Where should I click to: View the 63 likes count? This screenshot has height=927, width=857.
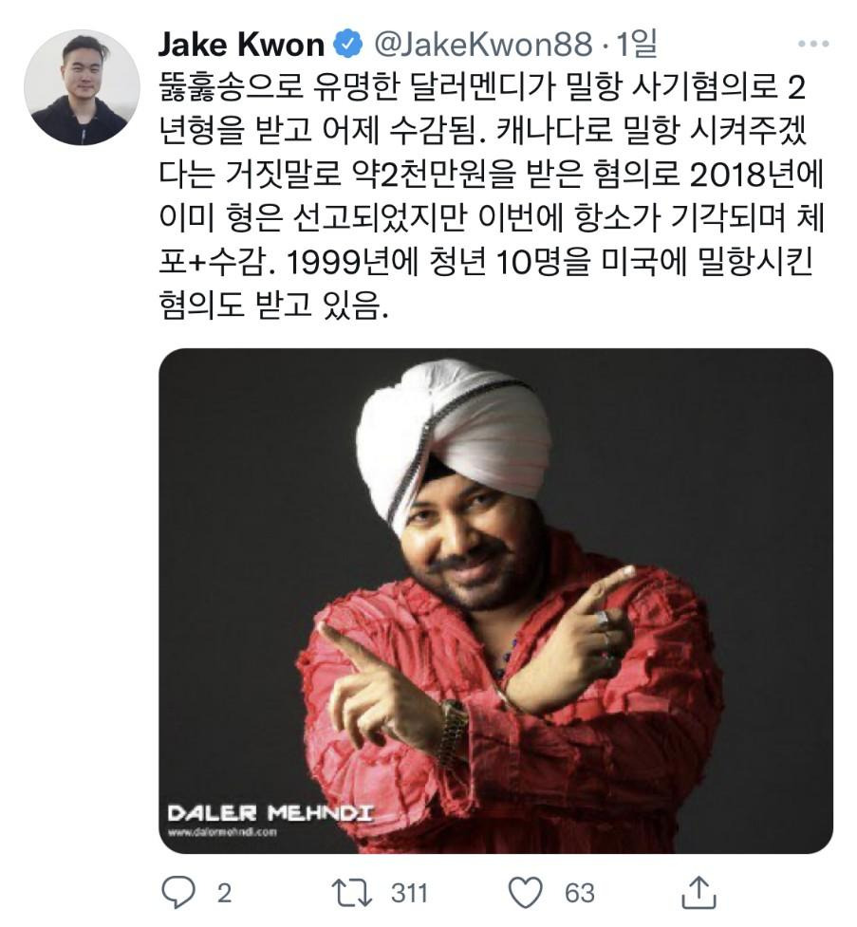[579, 893]
